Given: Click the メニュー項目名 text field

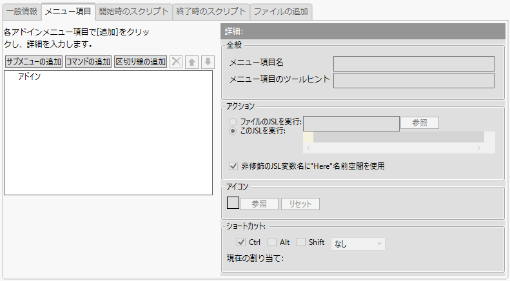Looking at the screenshot, I should point(413,63).
